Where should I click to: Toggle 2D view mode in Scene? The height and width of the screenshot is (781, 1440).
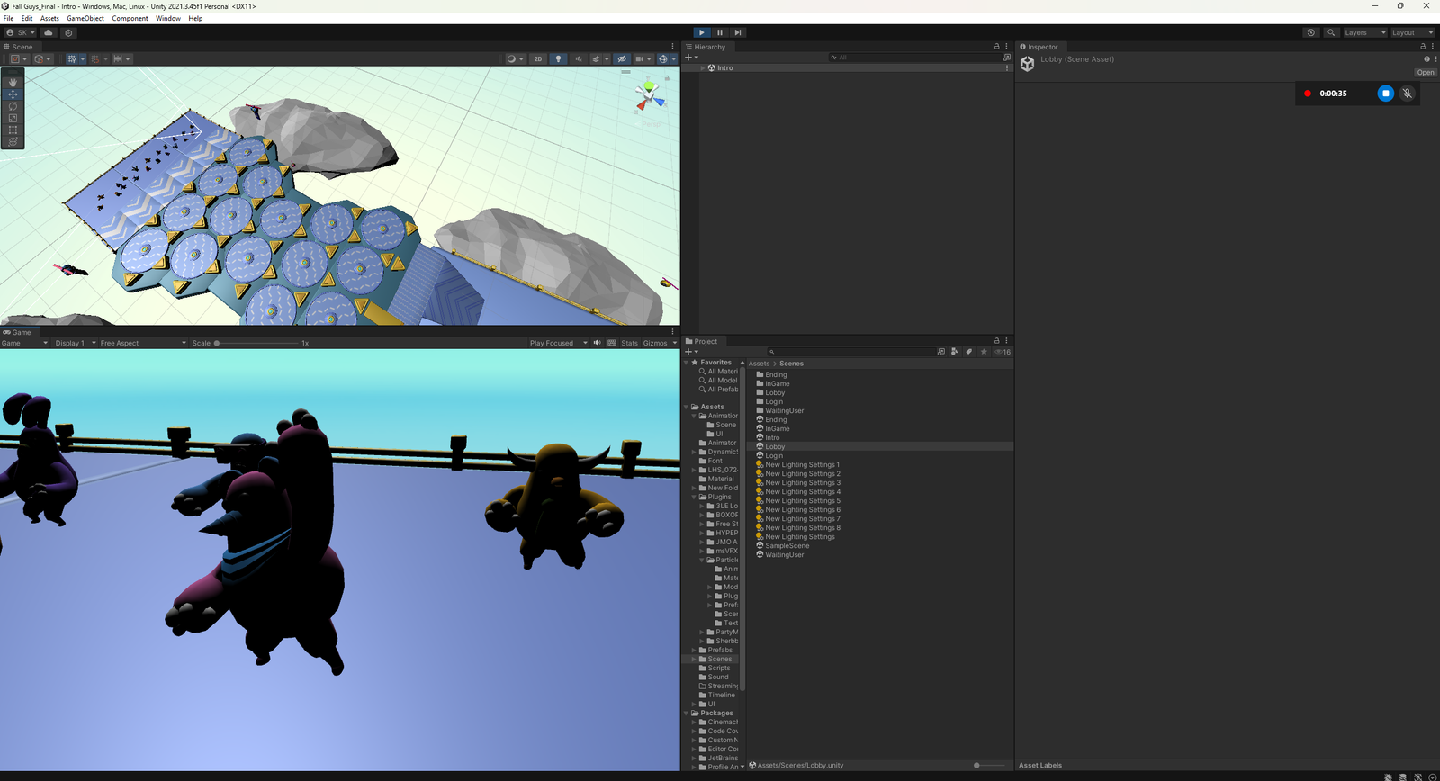pyautogui.click(x=538, y=59)
